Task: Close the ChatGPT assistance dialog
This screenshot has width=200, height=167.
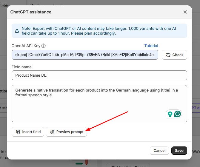Action: pyautogui.click(x=185, y=12)
